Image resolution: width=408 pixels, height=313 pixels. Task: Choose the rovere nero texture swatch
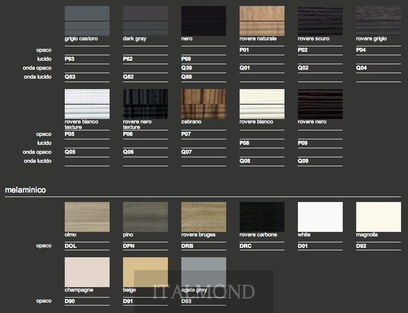pyautogui.click(x=145, y=104)
